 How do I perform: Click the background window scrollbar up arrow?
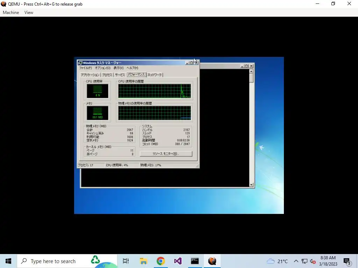[x=251, y=71]
